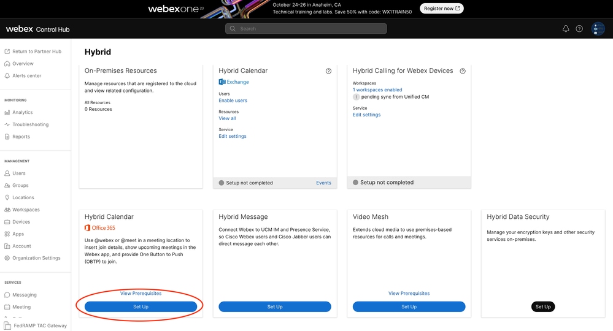Click the 0 Resources text
613x331 pixels.
tap(98, 109)
